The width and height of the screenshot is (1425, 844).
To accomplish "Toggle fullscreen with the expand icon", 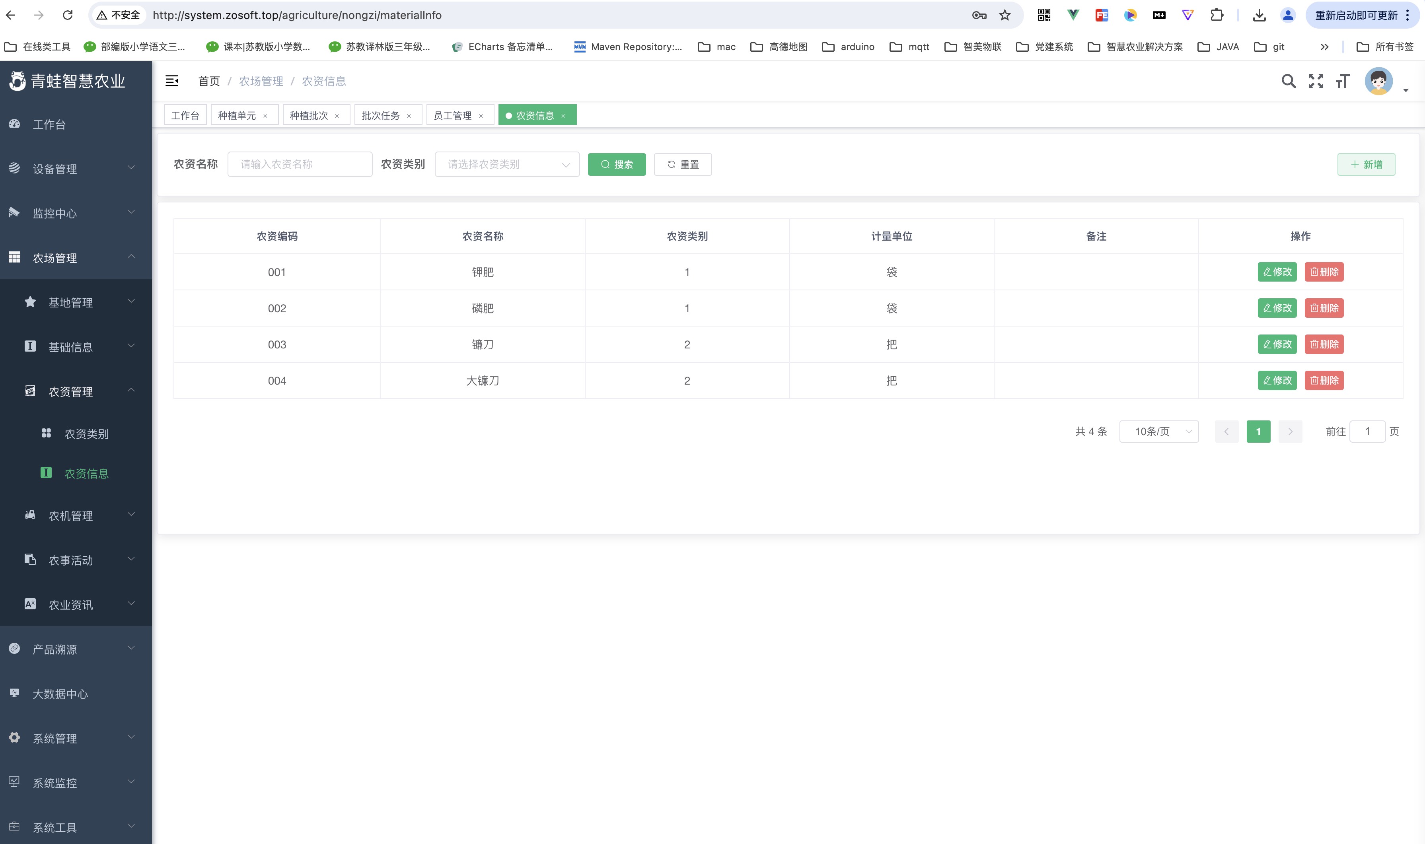I will coord(1316,81).
